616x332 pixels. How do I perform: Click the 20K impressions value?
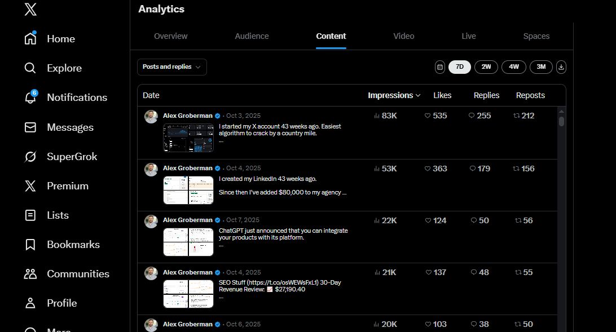pos(389,324)
